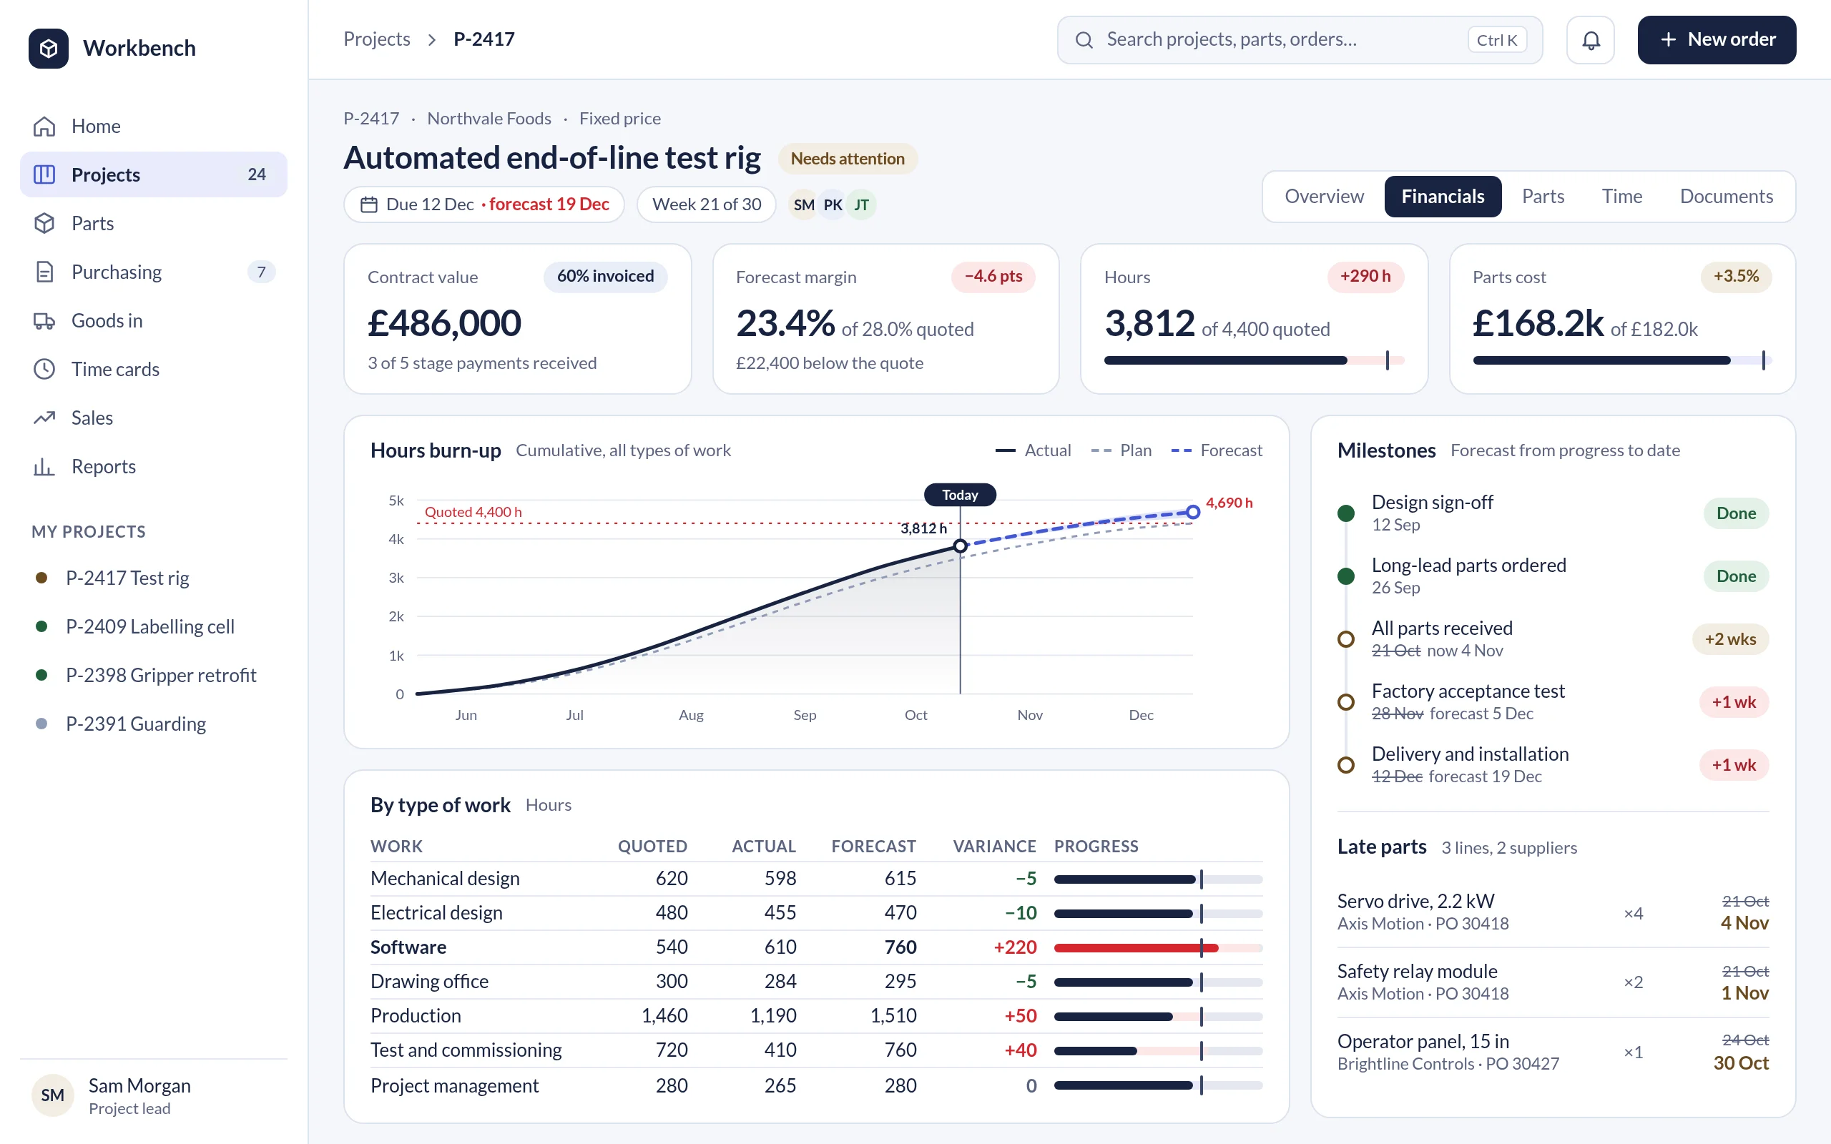Click the Parts cube icon in sidebar
Image resolution: width=1831 pixels, height=1144 pixels.
click(x=44, y=223)
